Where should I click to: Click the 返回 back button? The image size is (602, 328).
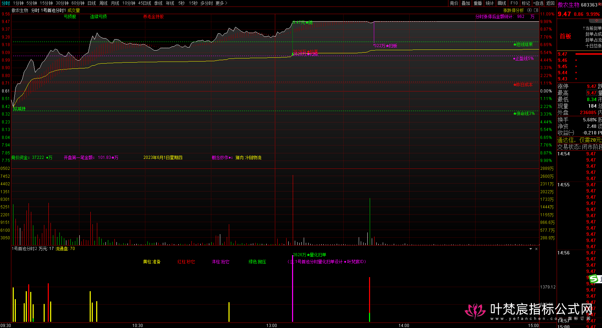[x=550, y=3]
